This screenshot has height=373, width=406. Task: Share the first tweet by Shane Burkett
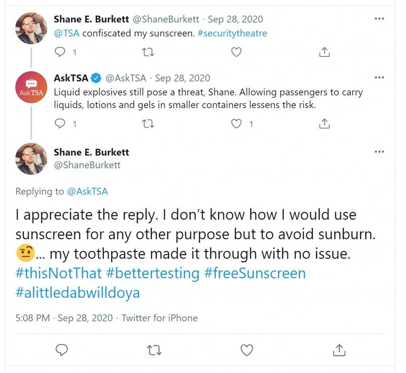tap(324, 52)
